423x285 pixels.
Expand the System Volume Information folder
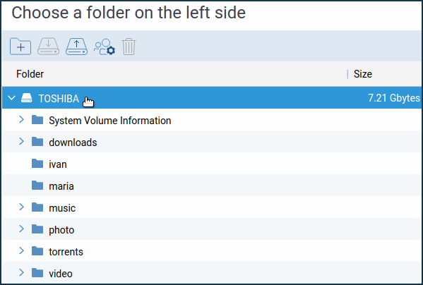(22, 119)
